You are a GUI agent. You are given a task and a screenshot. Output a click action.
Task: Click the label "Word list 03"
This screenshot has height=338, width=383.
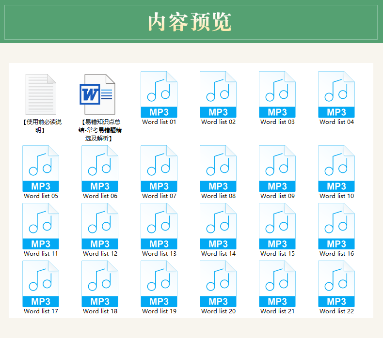pyautogui.click(x=277, y=122)
